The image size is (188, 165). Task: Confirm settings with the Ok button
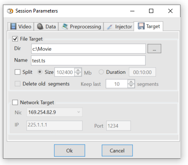70,150
